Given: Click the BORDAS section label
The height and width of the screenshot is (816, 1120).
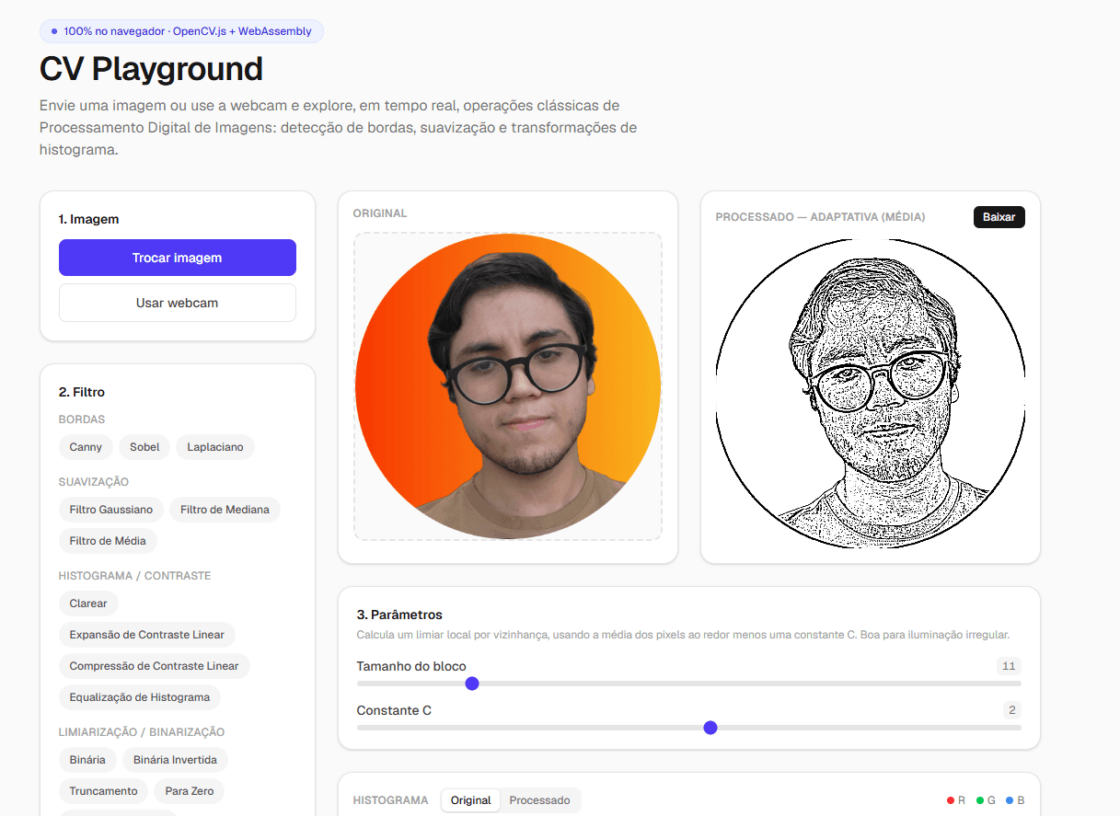Looking at the screenshot, I should click(82, 419).
